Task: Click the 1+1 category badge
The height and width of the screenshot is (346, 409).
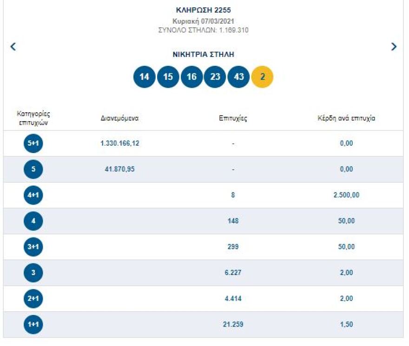Action: click(x=32, y=325)
